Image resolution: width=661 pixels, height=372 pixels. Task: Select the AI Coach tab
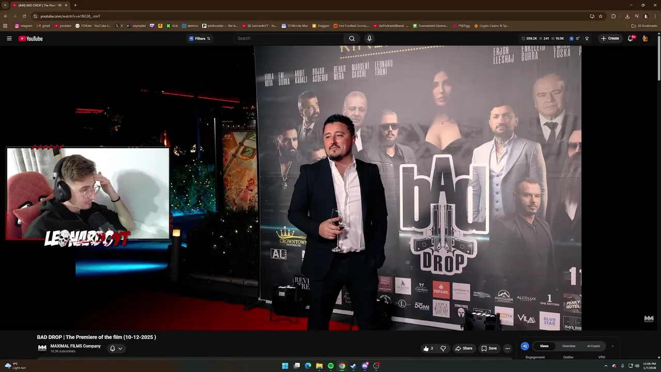pyautogui.click(x=593, y=346)
